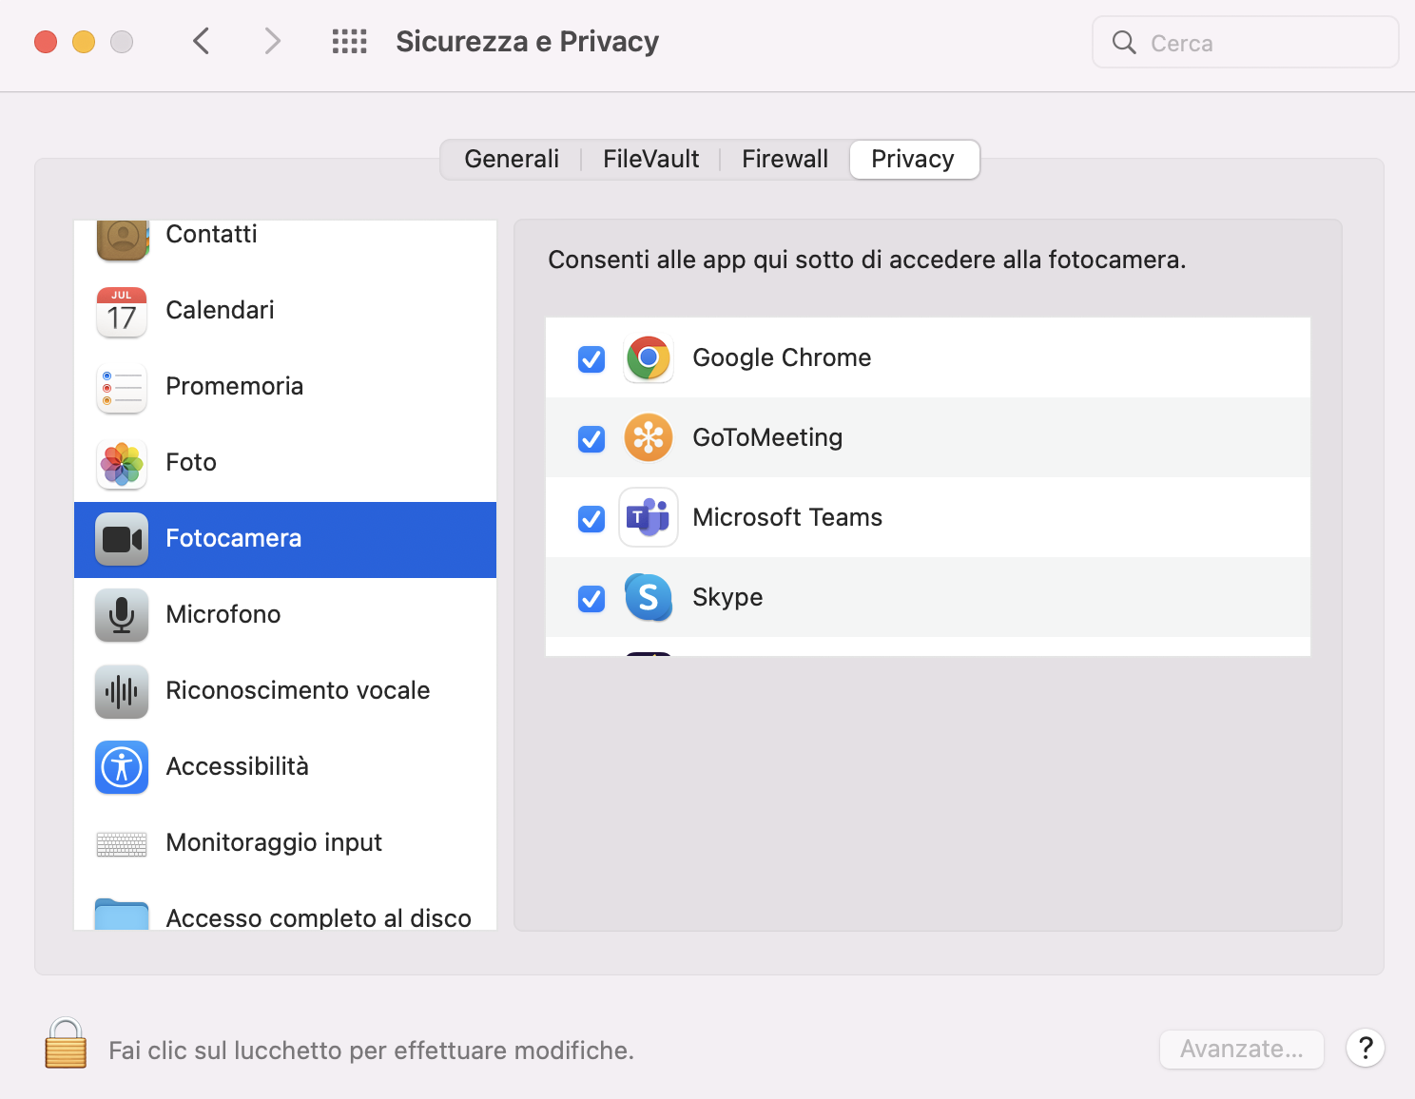1415x1099 pixels.
Task: Select the Promemoria reminders icon
Action: pos(122,387)
